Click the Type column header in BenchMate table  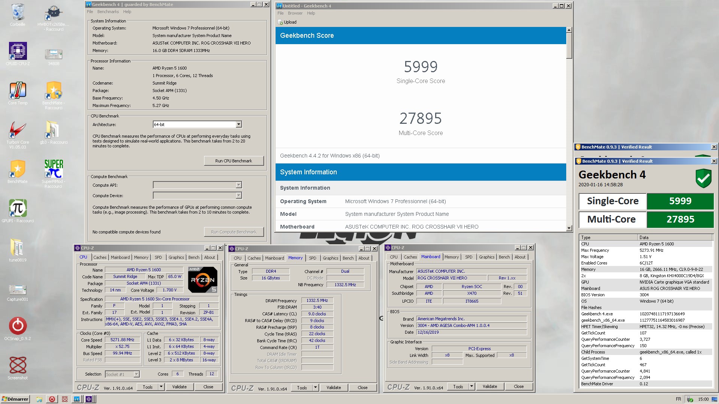(608, 238)
